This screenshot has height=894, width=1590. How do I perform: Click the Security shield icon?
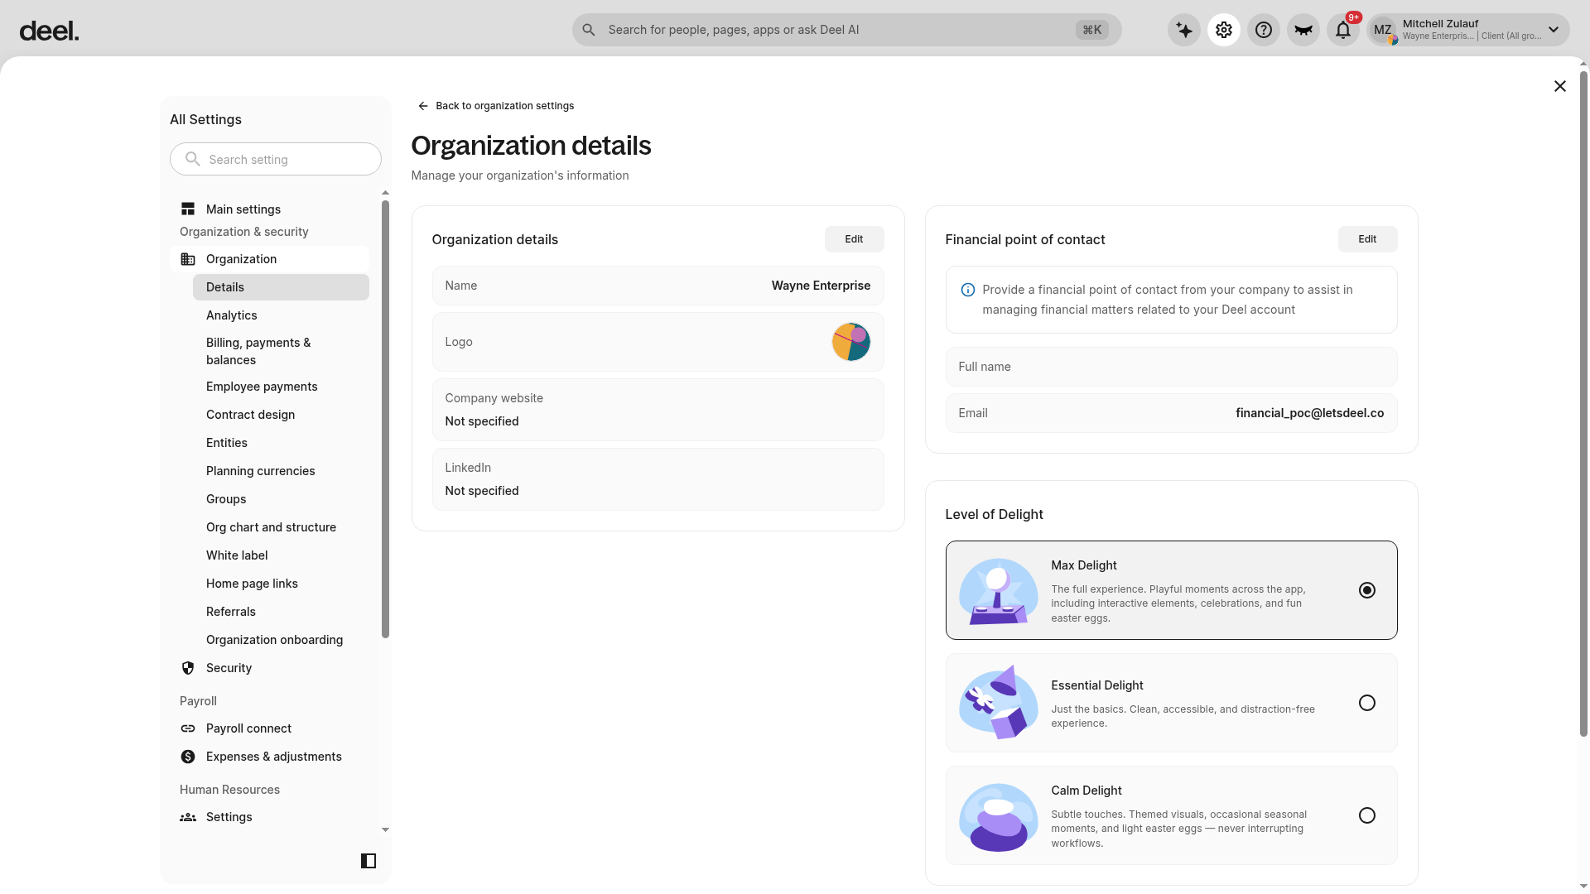[188, 668]
